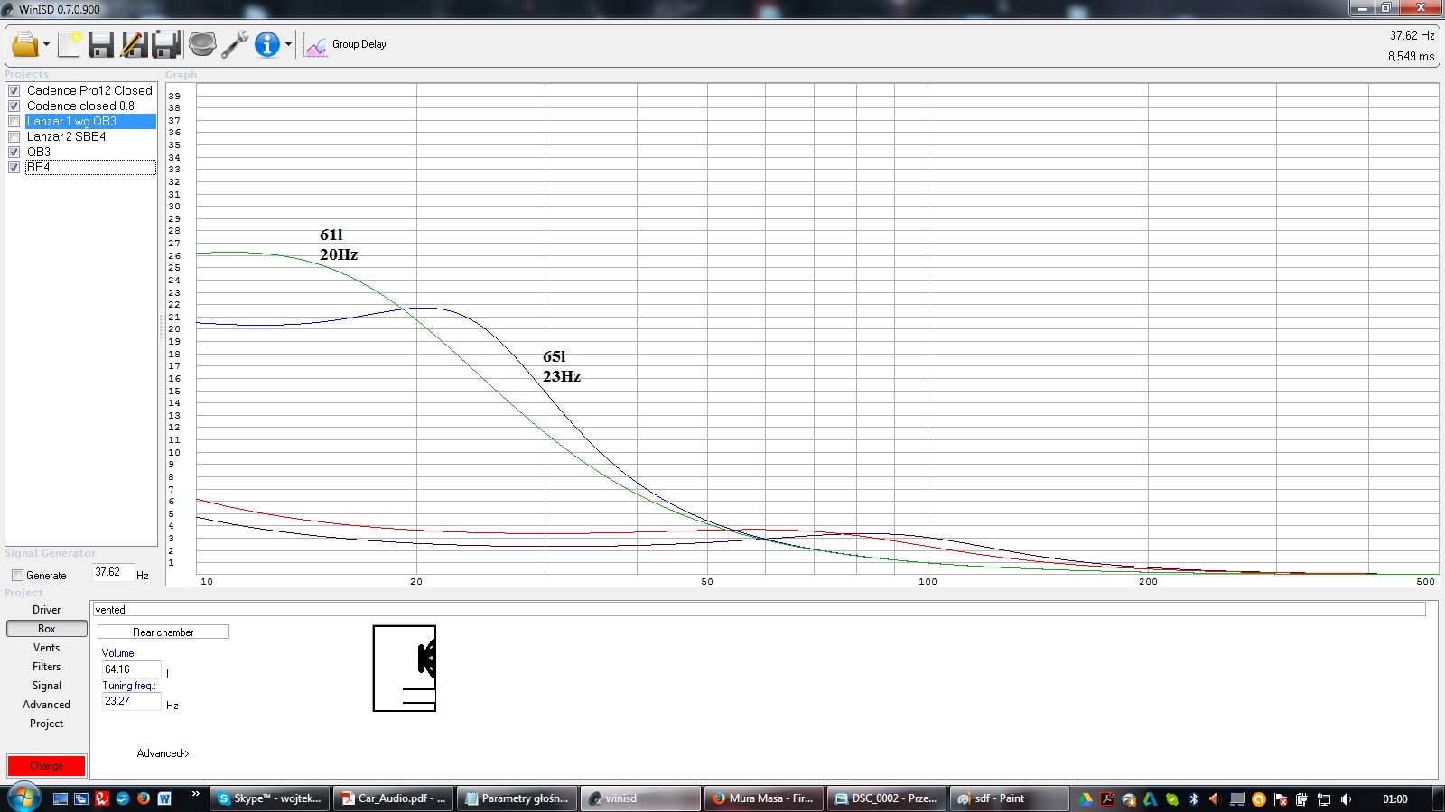The height and width of the screenshot is (812, 1445).
Task: Switch to the Advanced tab
Action: (47, 705)
